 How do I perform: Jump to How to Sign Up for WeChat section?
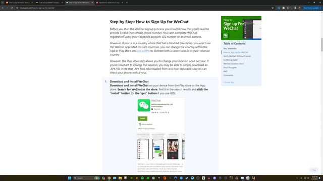click(236, 52)
